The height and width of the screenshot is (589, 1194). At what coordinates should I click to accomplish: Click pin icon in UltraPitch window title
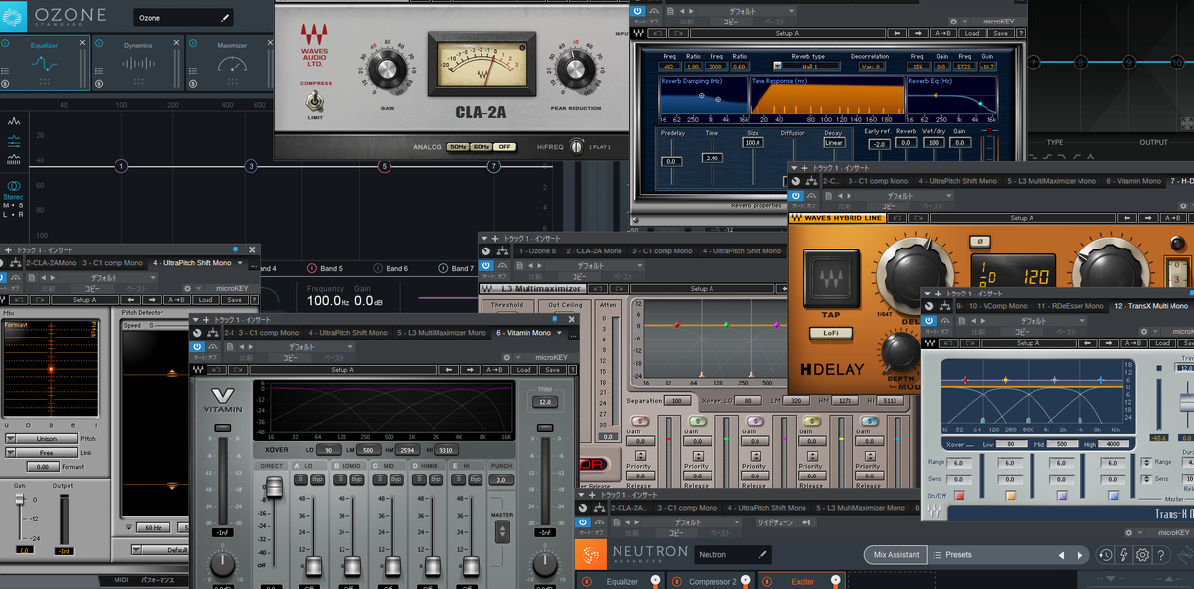click(x=235, y=250)
